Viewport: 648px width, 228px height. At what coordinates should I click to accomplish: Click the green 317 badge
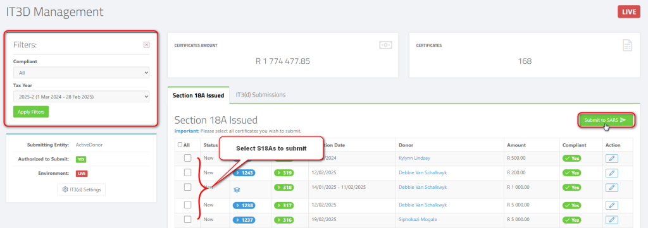coord(284,205)
